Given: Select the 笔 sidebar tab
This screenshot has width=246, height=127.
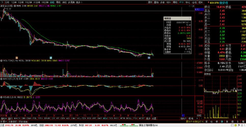Looking at the screenshot, I should pyautogui.click(x=207, y=121).
